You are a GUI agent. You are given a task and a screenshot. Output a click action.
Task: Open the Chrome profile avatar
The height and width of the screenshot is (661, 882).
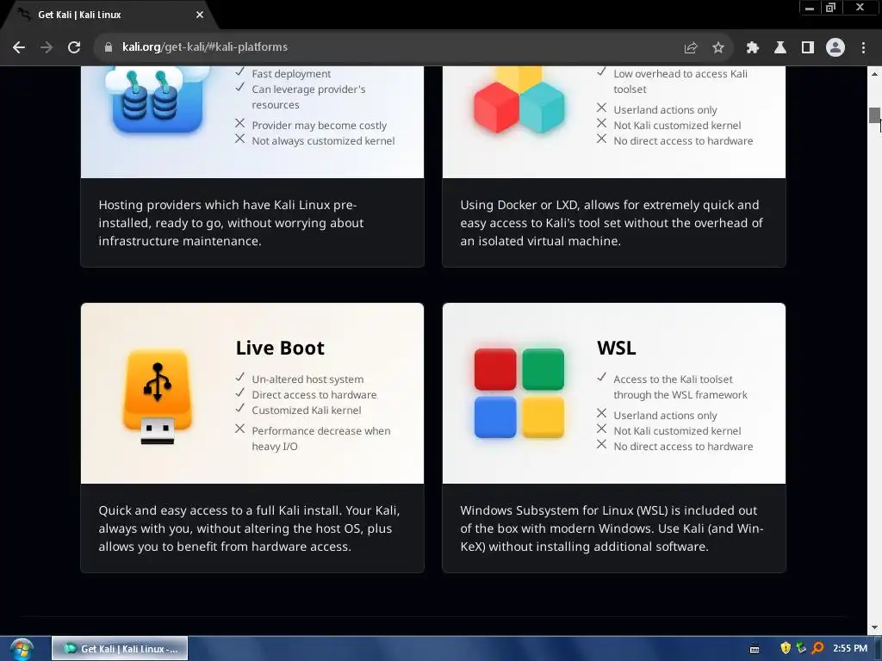tap(835, 48)
